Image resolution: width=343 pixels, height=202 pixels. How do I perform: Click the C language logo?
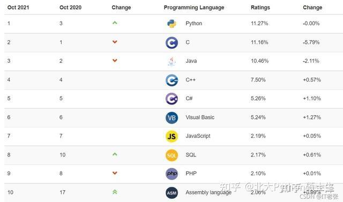pyautogui.click(x=171, y=42)
